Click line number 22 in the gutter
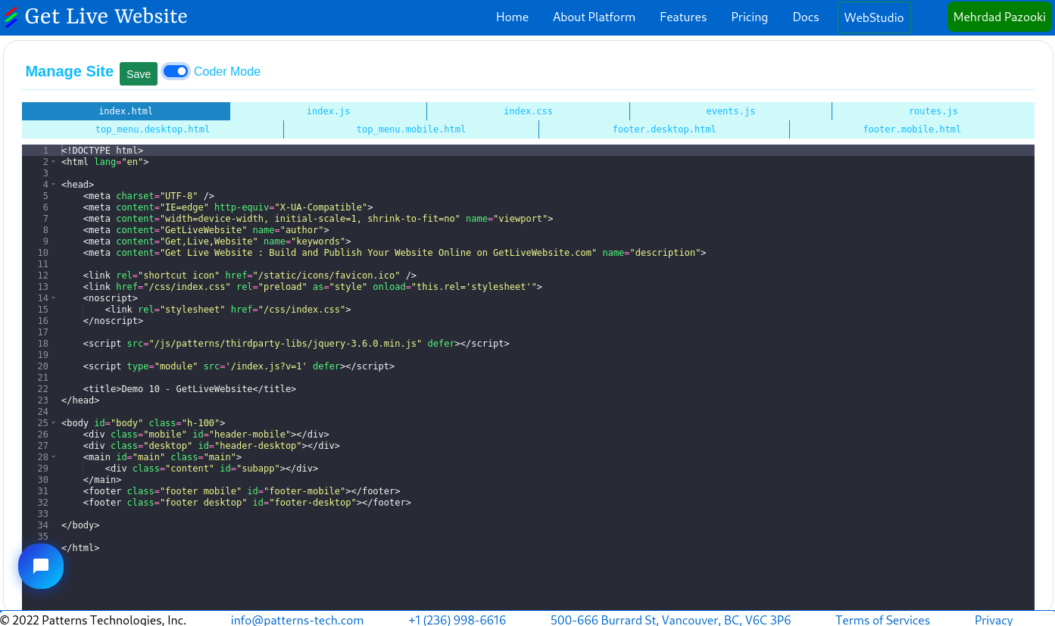 coord(42,389)
